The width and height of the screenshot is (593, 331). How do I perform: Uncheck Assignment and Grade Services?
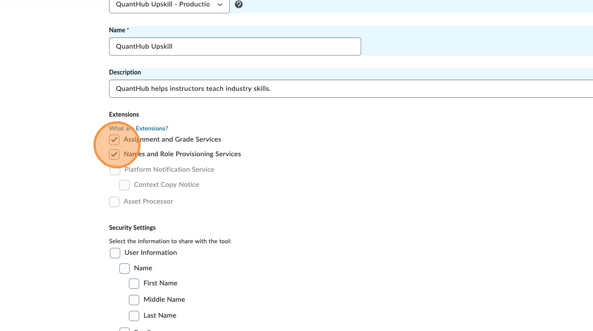click(x=114, y=139)
